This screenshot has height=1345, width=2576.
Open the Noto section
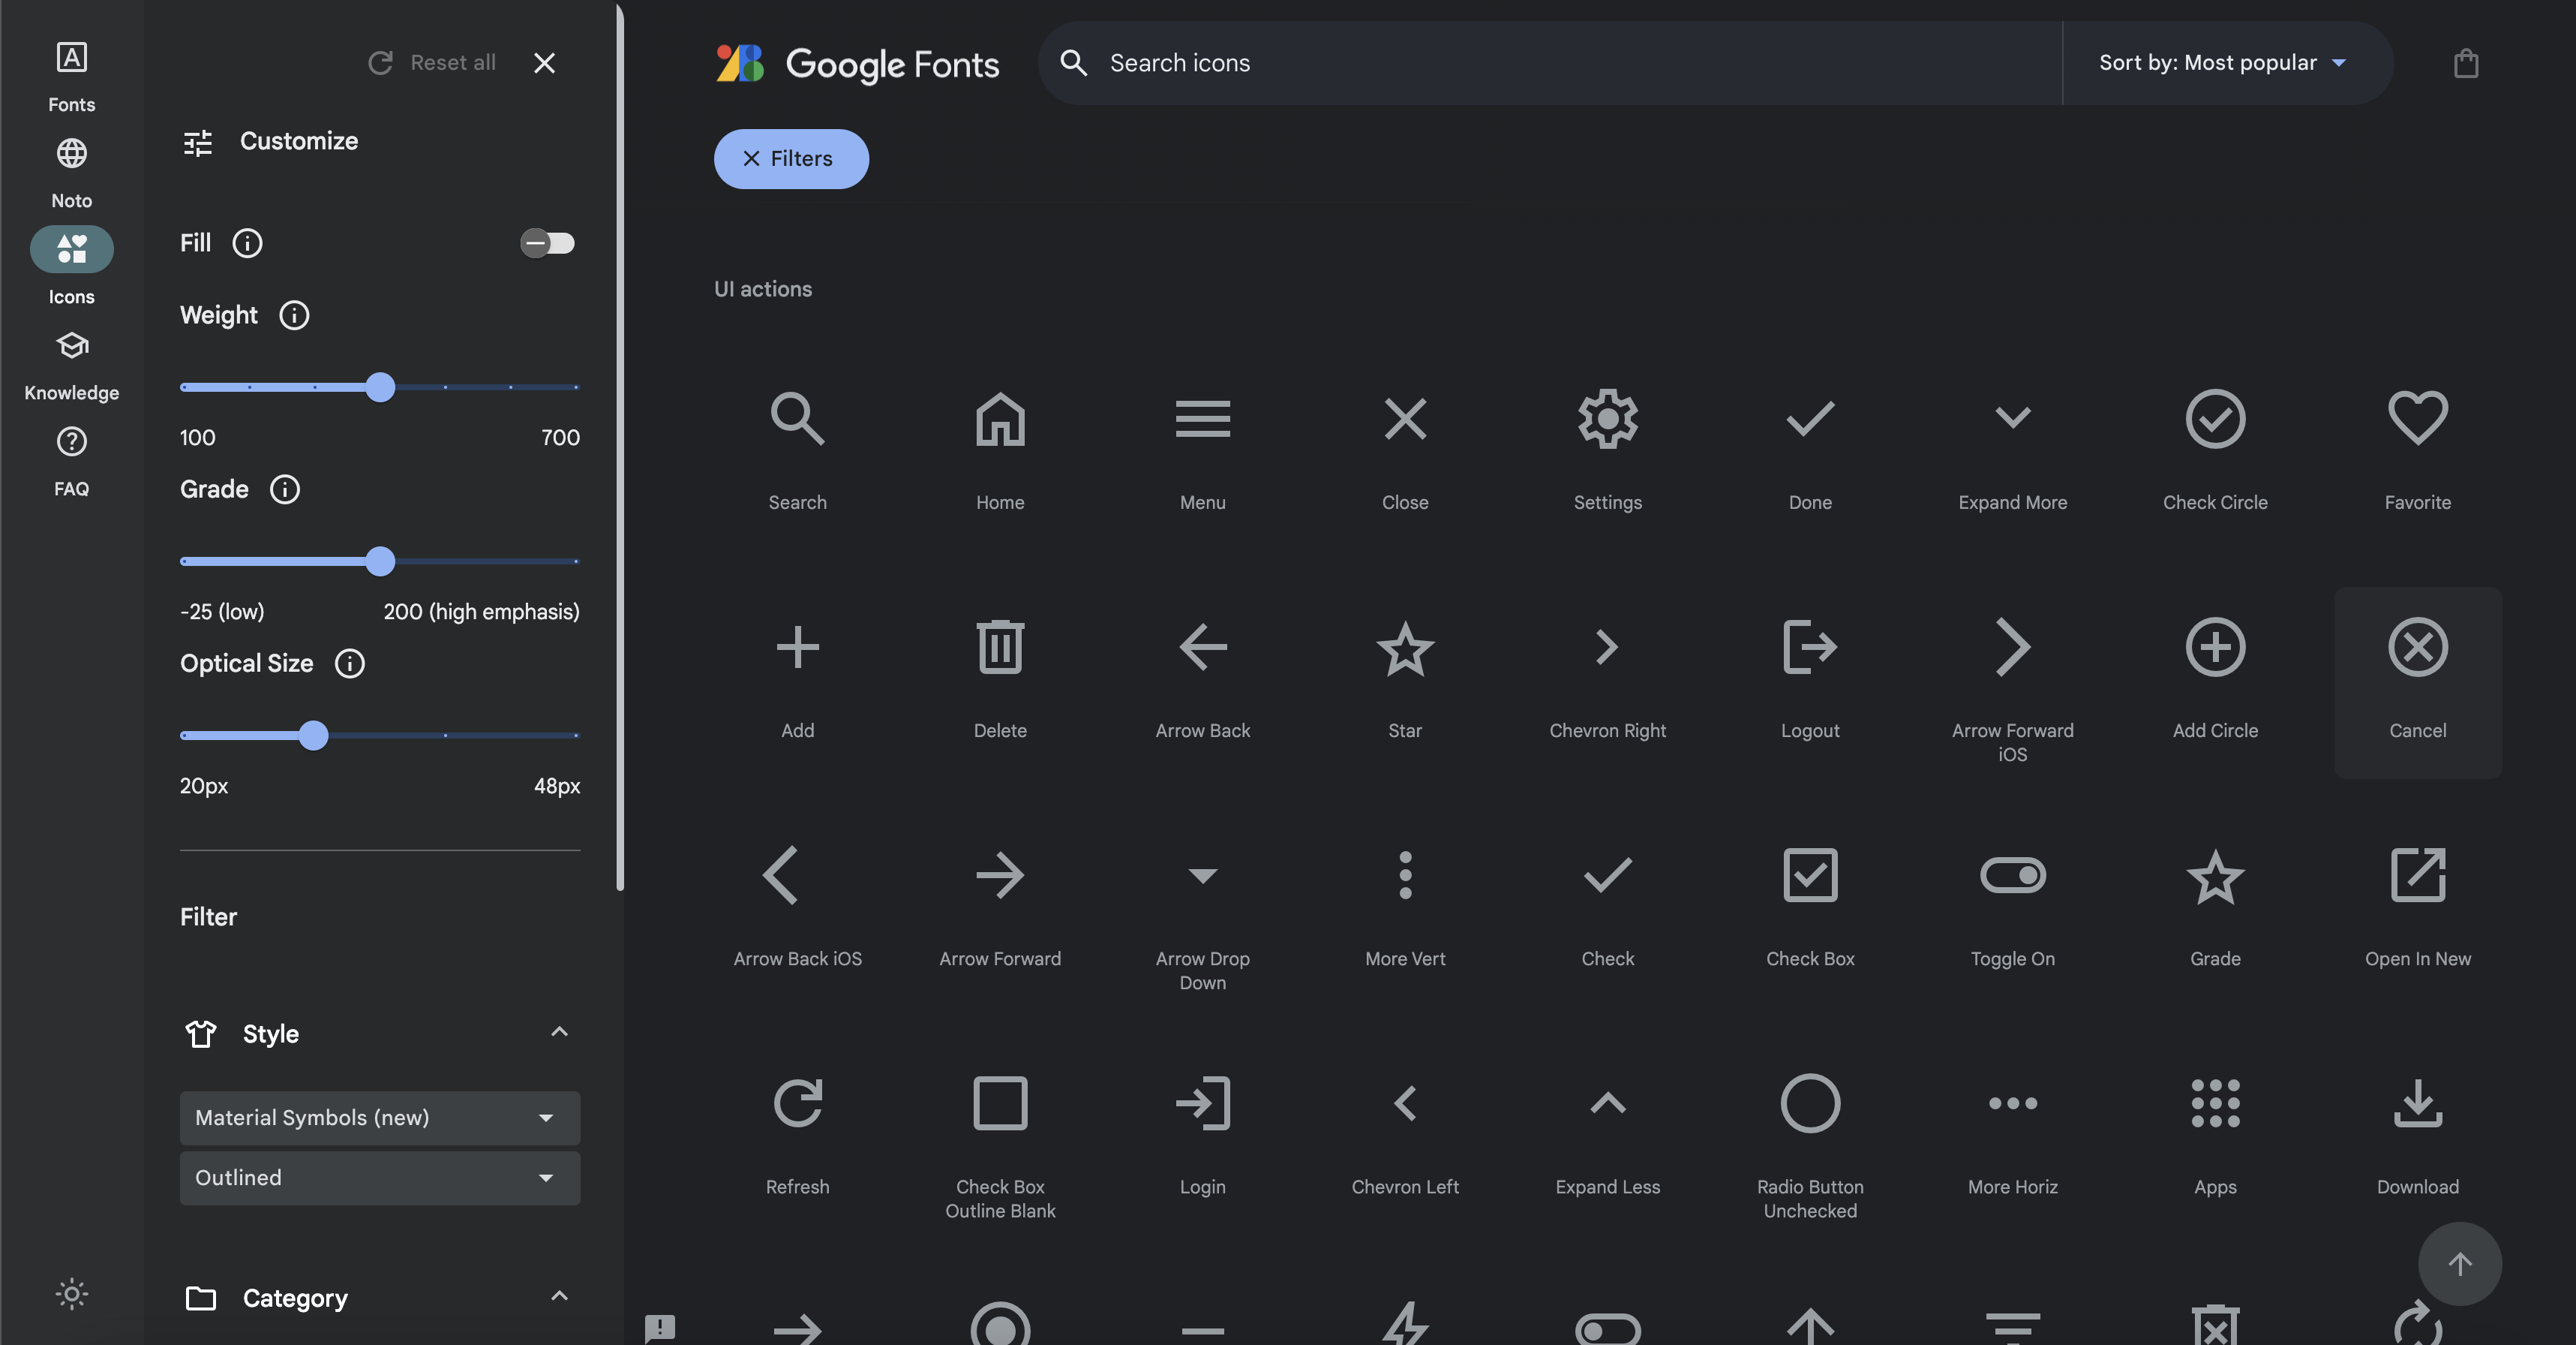coord(71,173)
